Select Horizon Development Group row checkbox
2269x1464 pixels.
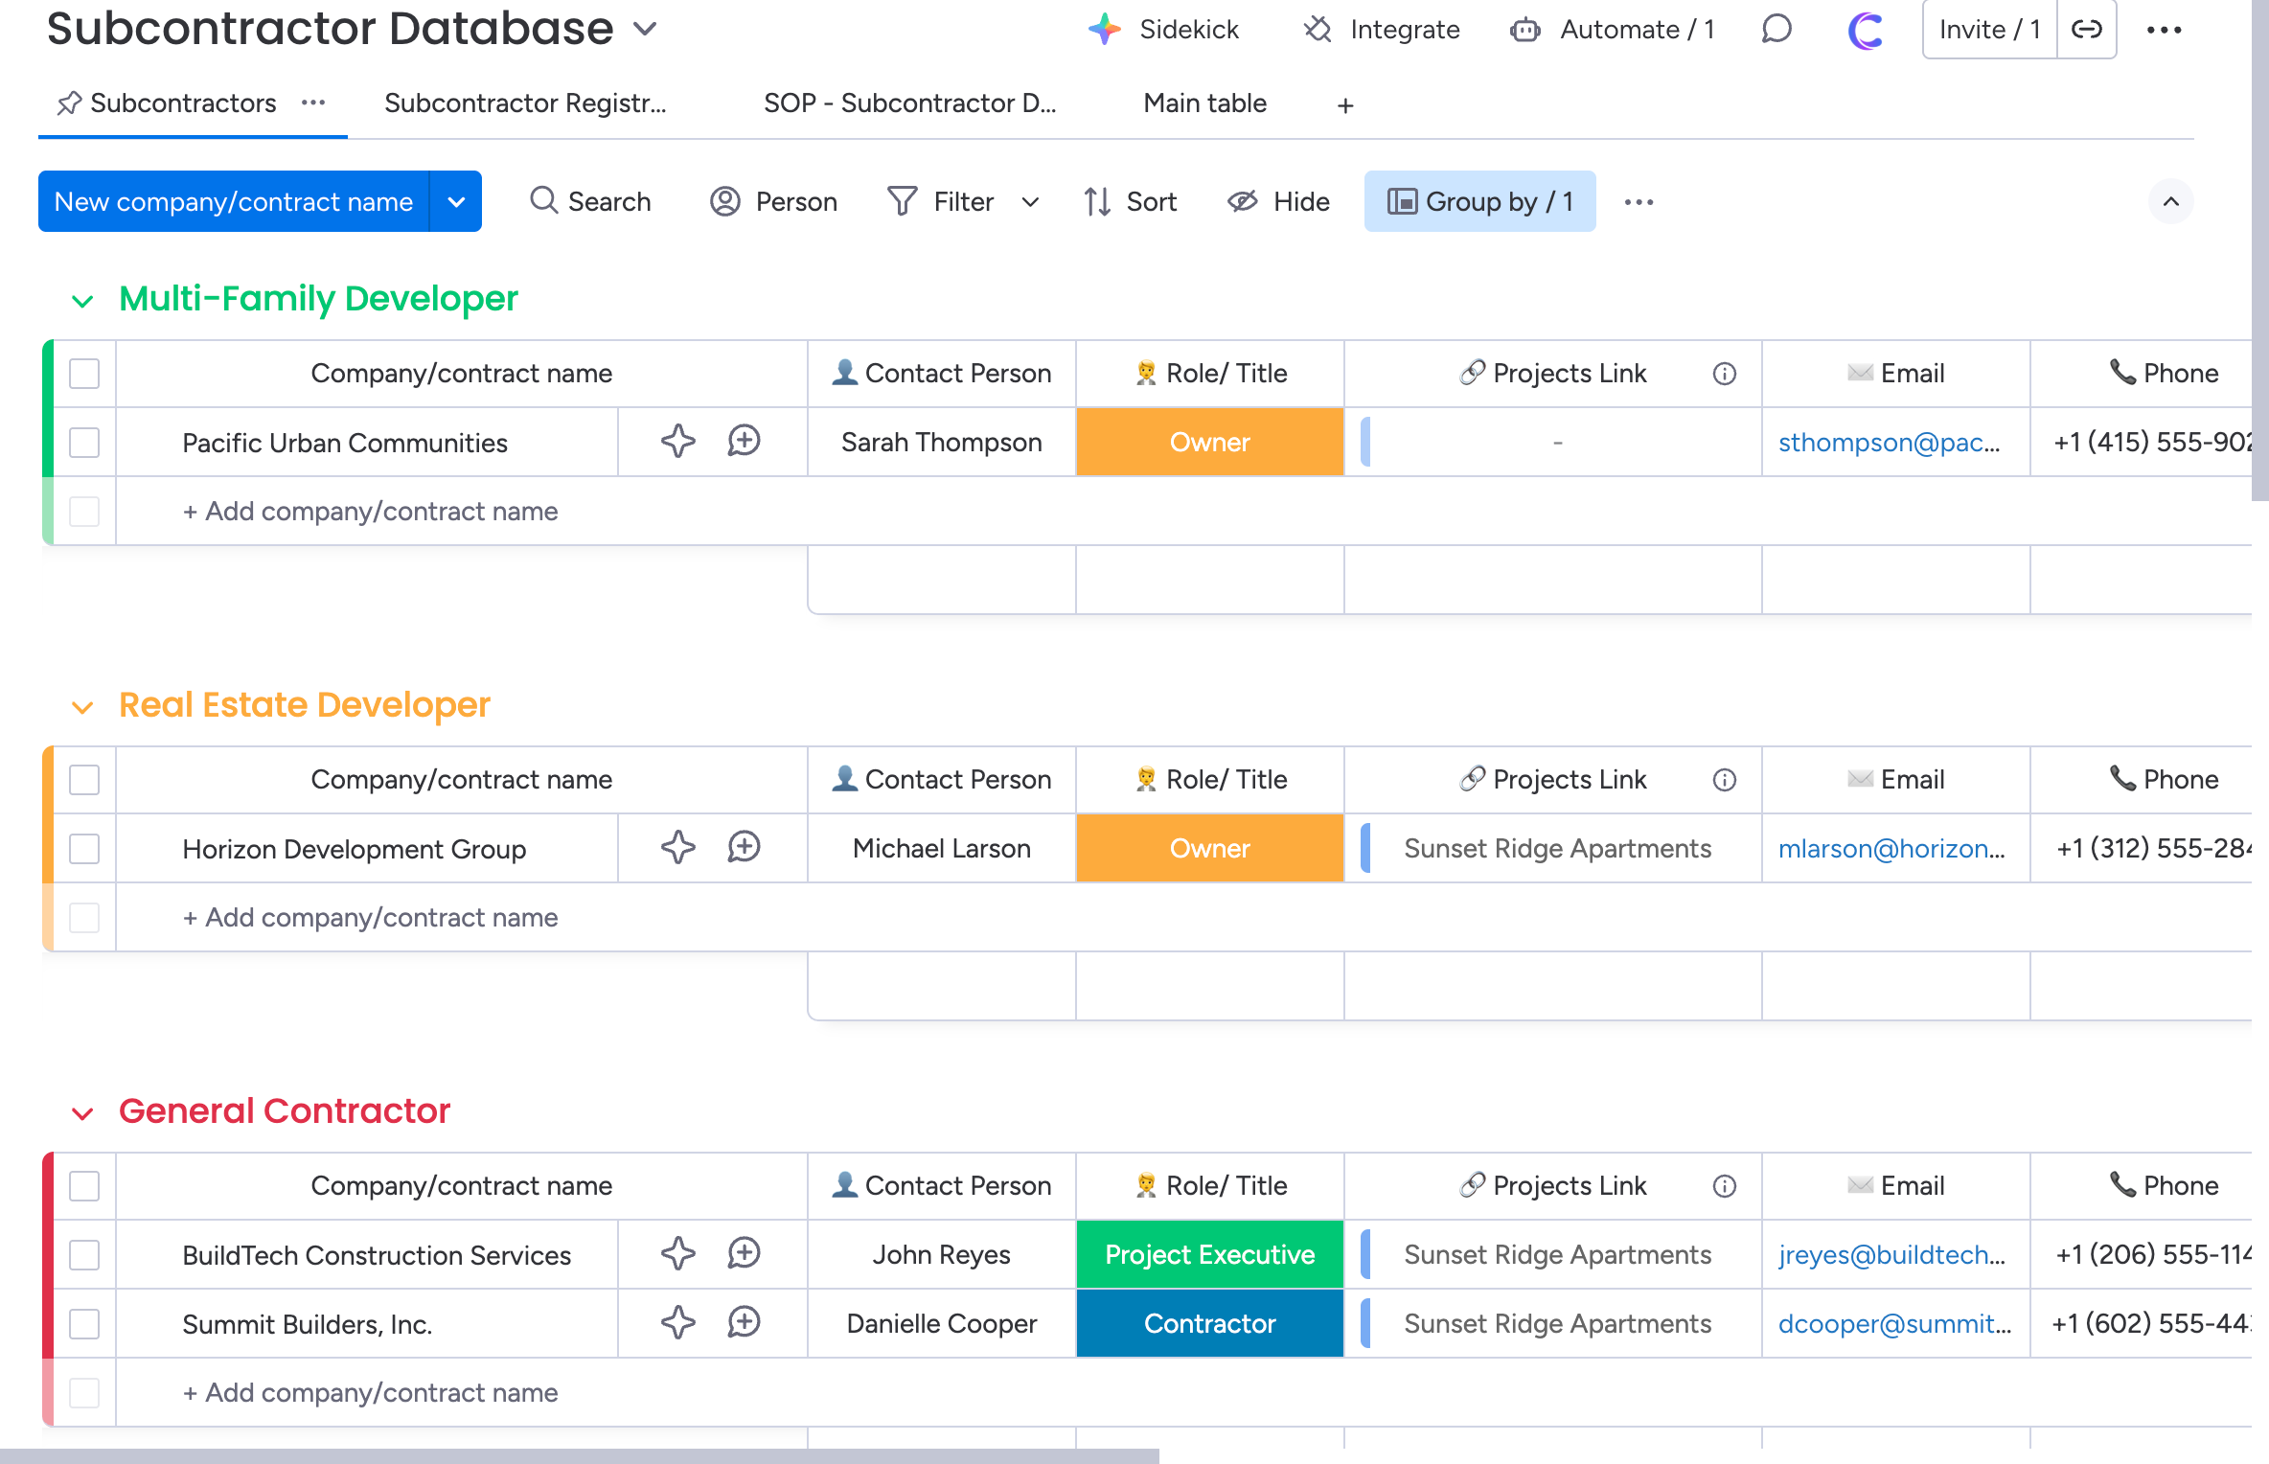(84, 849)
